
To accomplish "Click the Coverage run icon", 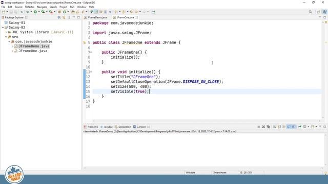I will tap(43, 12).
